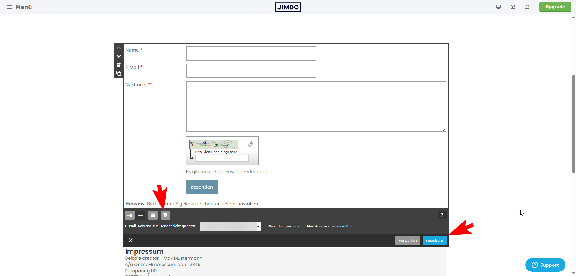Click the page vertical scrollbar thumb
This screenshot has height=276, width=576.
pyautogui.click(x=574, y=124)
